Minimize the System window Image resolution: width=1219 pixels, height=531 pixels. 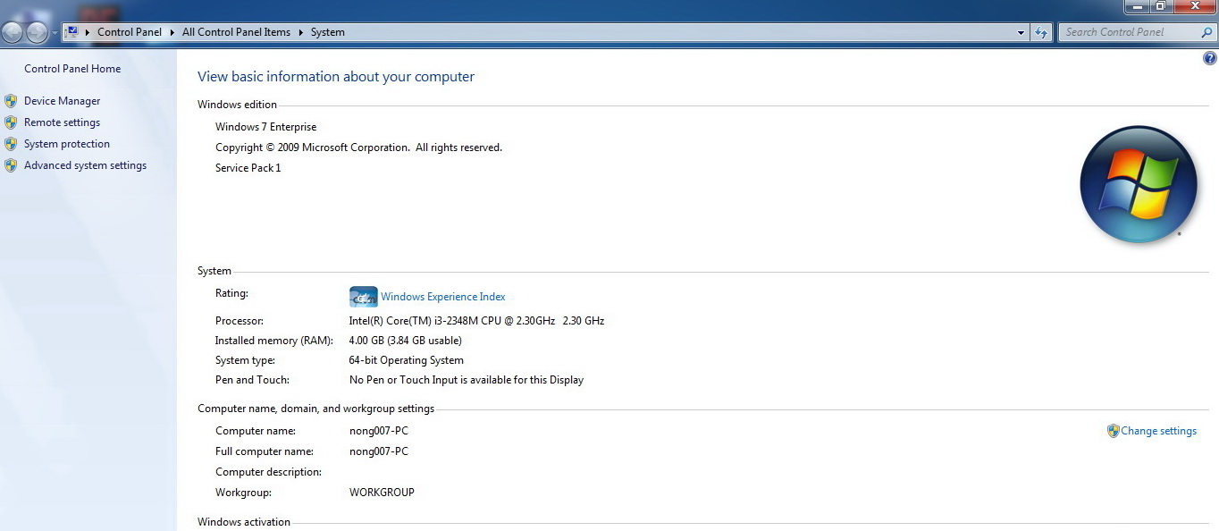click(1137, 5)
